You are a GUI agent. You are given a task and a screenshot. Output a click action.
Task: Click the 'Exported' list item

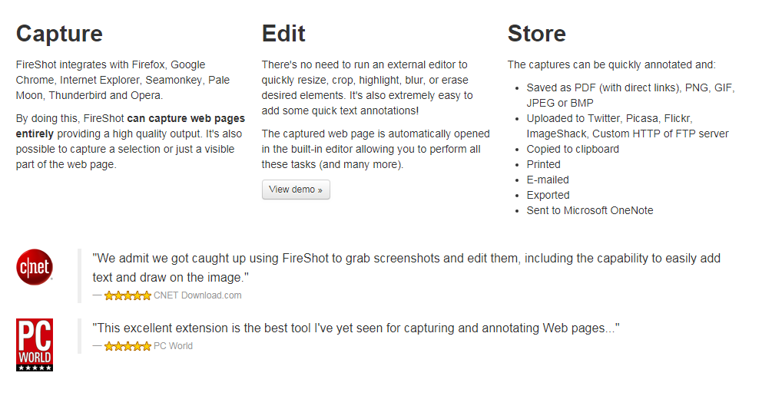pyautogui.click(x=548, y=195)
